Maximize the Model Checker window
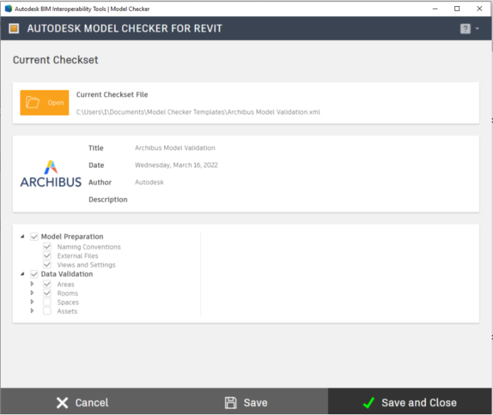The width and height of the screenshot is (493, 415). point(457,8)
